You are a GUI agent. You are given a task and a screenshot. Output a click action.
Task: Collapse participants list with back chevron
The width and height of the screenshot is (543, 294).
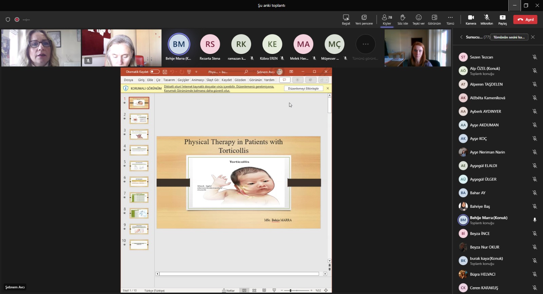pyautogui.click(x=461, y=37)
